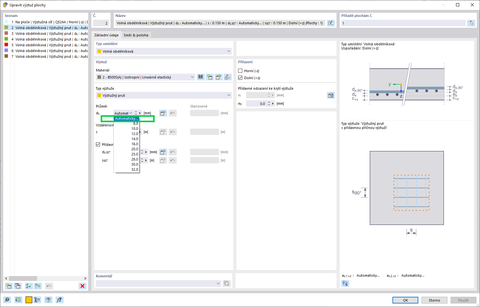Click the icon button in the dₛ,90° row
The image size is (480, 307).
click(163, 152)
